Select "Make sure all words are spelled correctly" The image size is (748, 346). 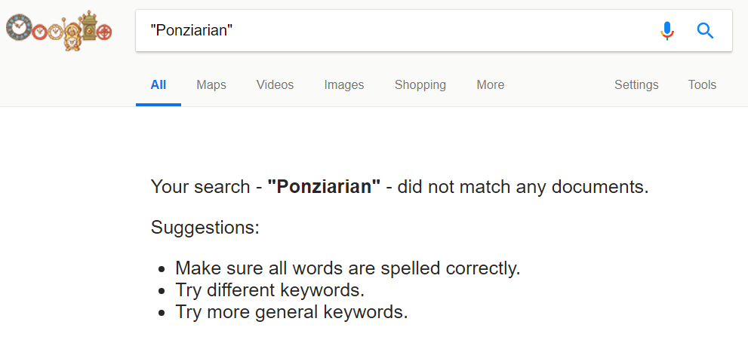tap(348, 269)
